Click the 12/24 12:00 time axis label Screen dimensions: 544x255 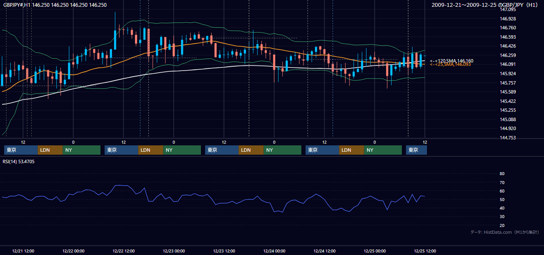coord(324,251)
